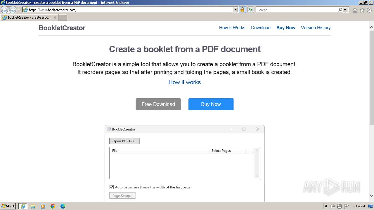Open the Action Center flag icon

(x=346, y=206)
